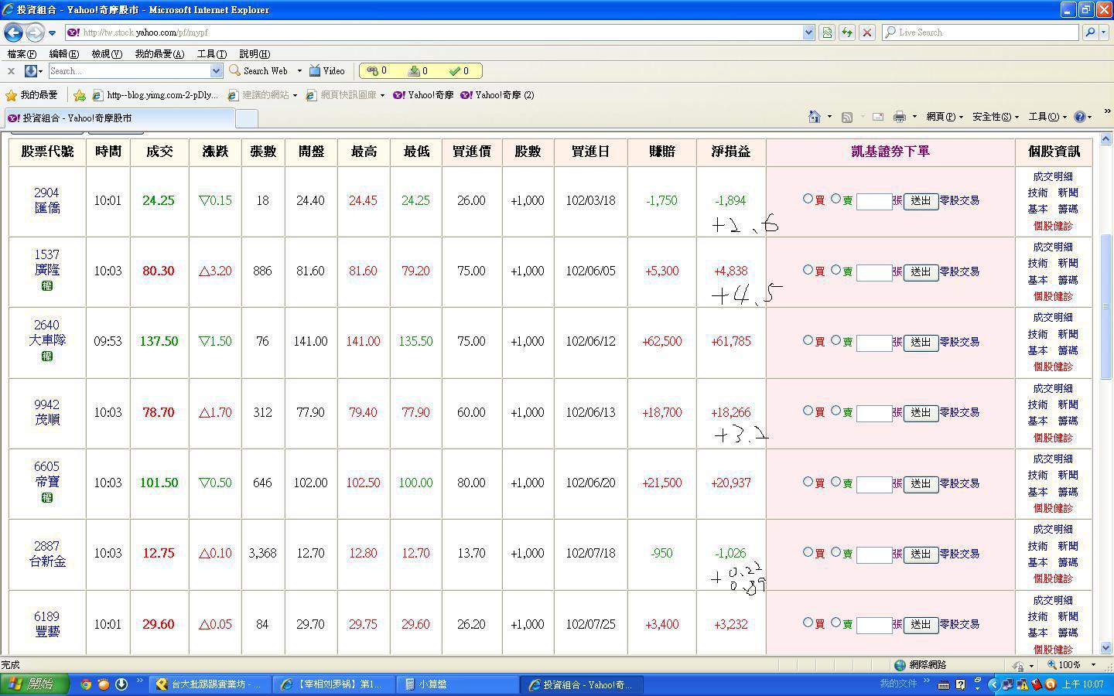Screen dimensions: 1114x696
Task: Click the browser Back arrow button
Action: tap(13, 32)
